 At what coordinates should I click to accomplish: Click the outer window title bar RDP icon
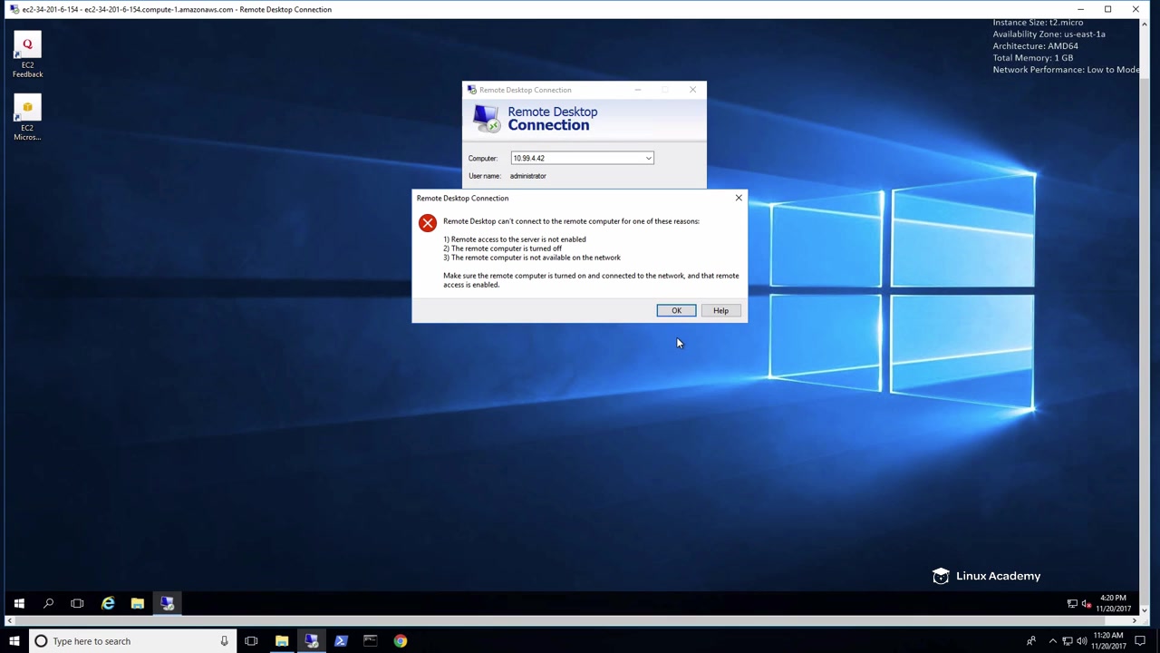click(14, 9)
